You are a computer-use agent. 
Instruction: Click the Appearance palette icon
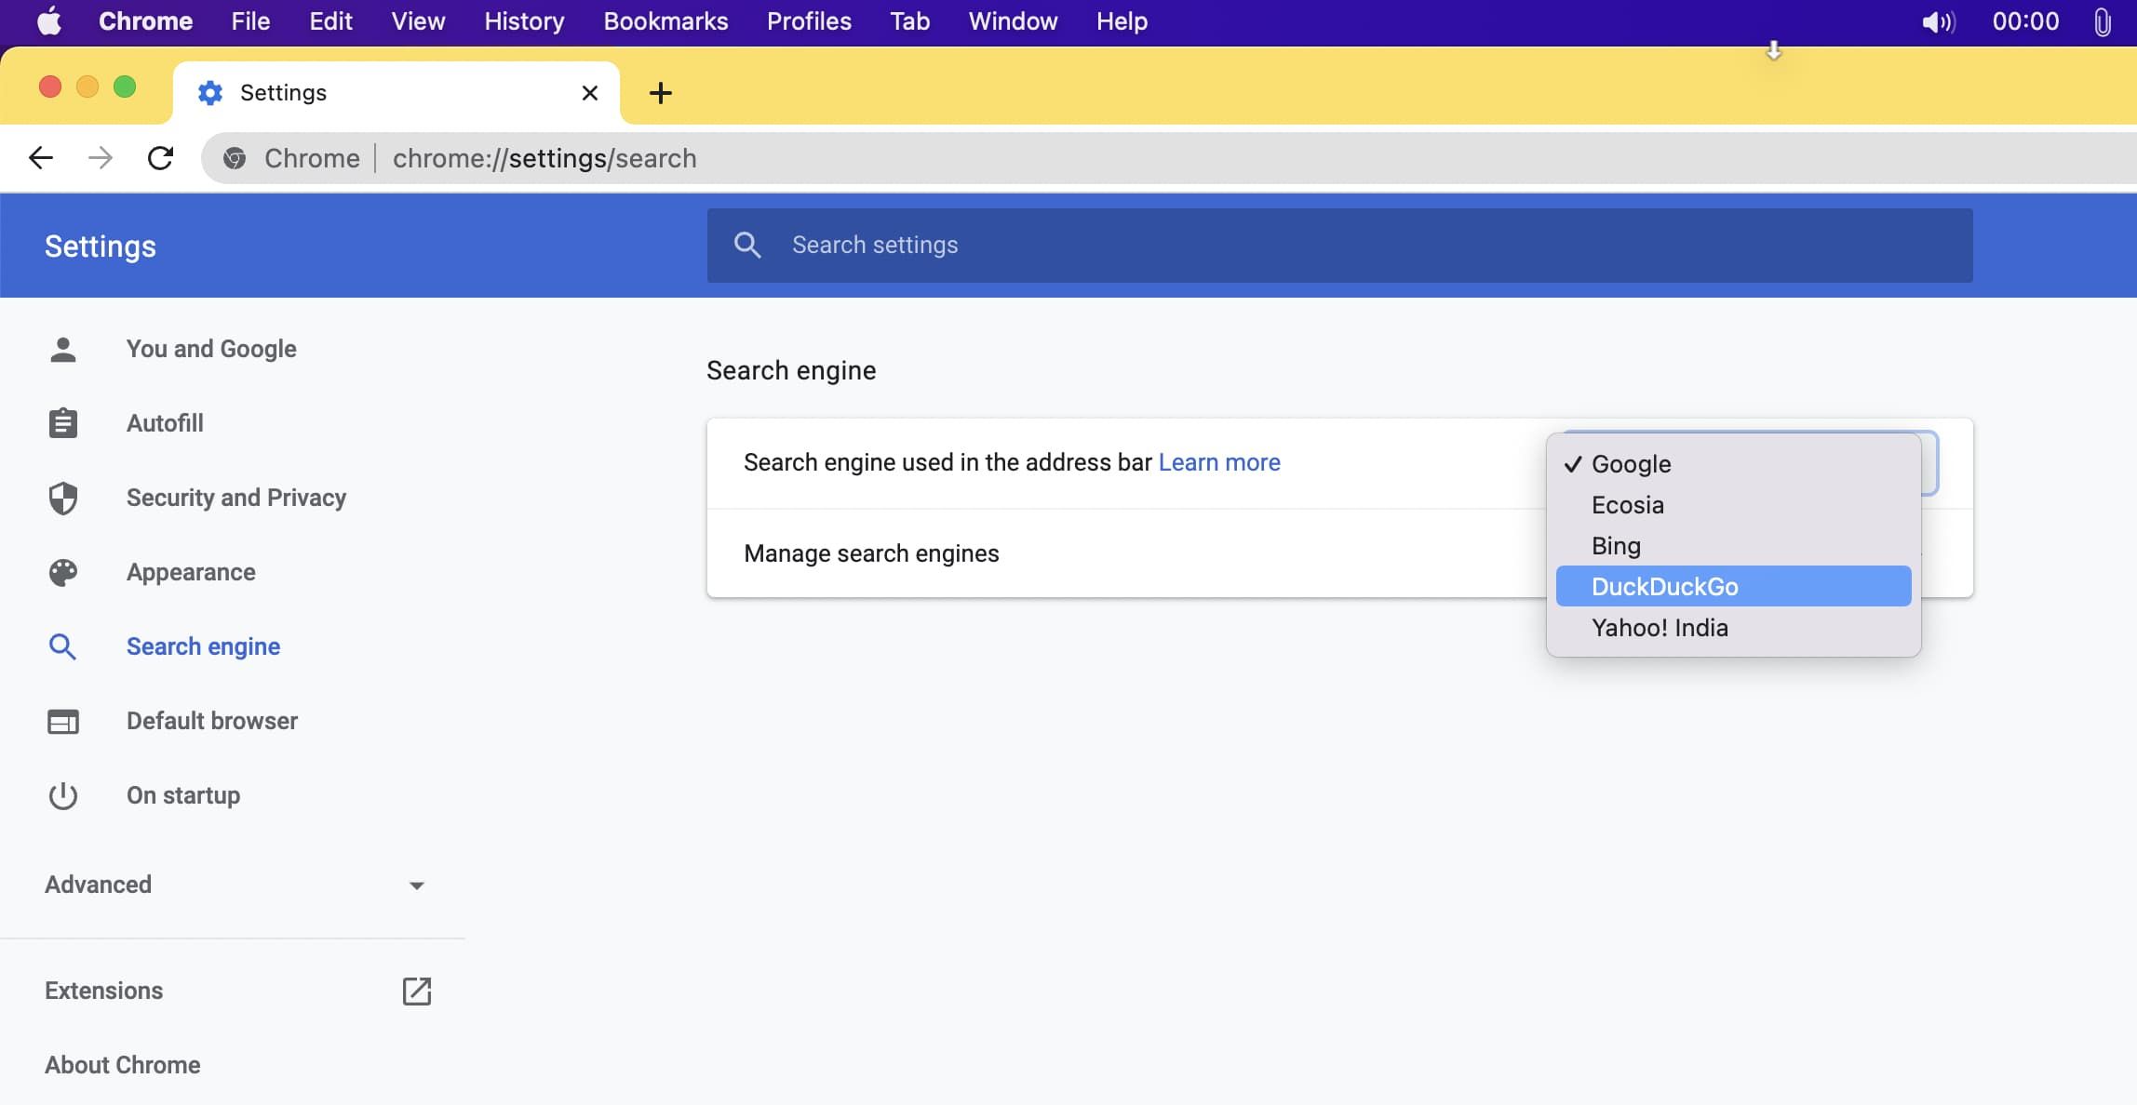pos(62,572)
